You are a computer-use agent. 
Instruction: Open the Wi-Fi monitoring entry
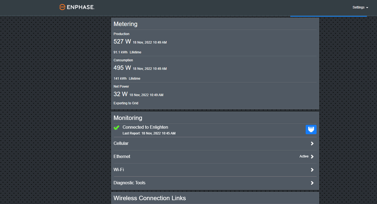coord(119,170)
